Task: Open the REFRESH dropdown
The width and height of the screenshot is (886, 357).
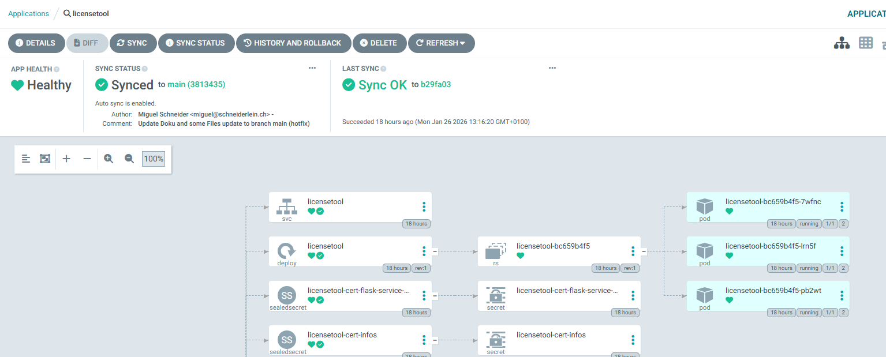Action: [442, 43]
